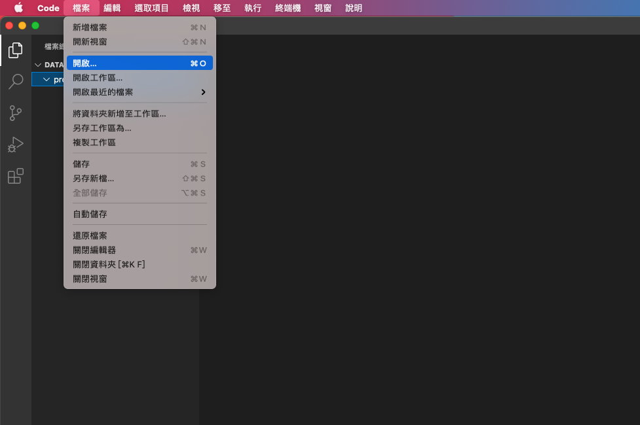Open the Explorer view in activity bar

16,50
